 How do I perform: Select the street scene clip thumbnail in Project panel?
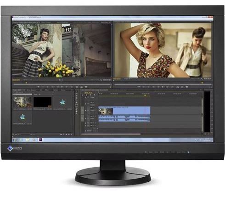[x=22, y=102]
